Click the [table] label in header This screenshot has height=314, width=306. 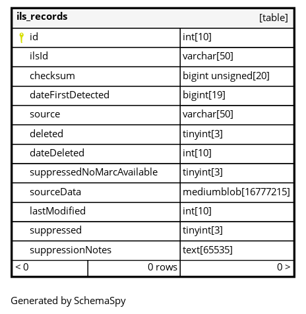[x=274, y=18]
